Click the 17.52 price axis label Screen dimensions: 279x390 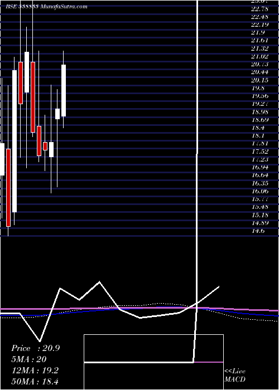260,152
